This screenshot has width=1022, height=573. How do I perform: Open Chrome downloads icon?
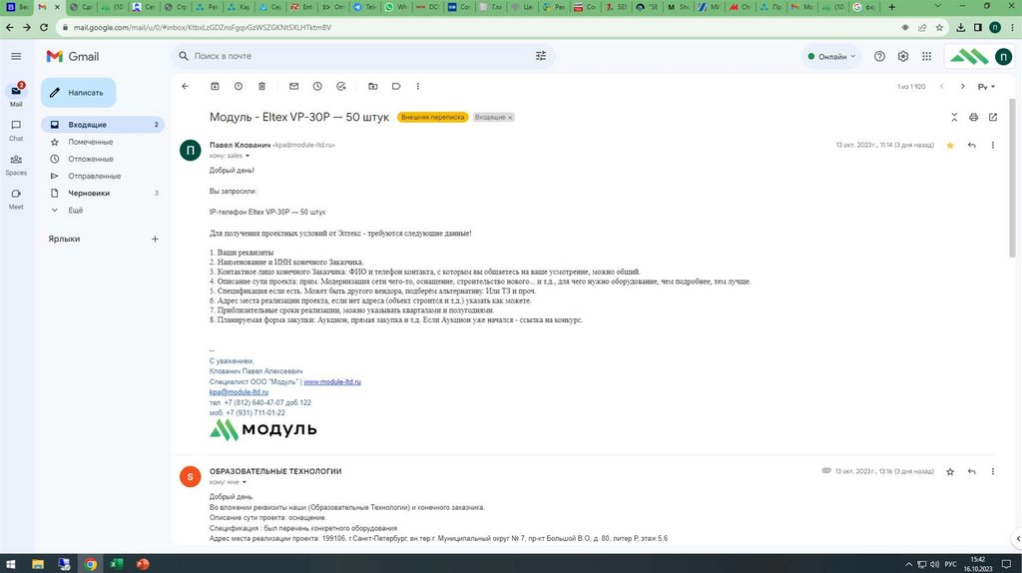pos(961,27)
